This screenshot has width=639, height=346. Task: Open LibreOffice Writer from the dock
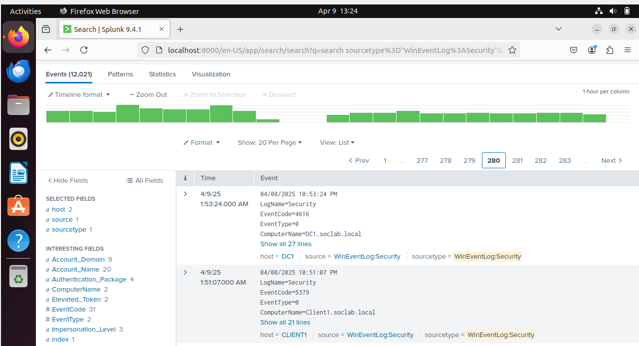[18, 173]
